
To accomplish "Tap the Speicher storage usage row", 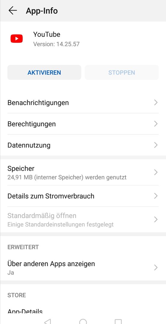I will pos(83,172).
